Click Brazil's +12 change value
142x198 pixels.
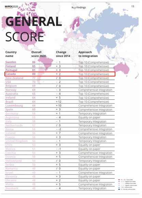point(59,102)
